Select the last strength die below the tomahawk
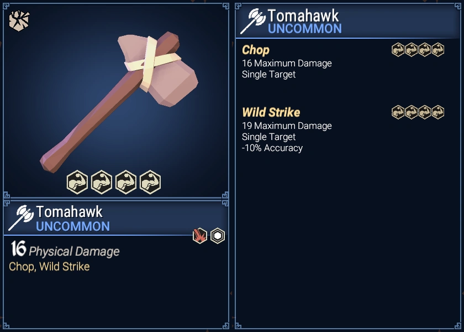The width and height of the screenshot is (464, 332). point(150,182)
